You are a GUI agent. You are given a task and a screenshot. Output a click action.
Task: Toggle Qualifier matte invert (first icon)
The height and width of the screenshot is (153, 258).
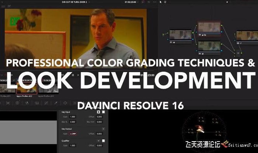click(x=98, y=141)
